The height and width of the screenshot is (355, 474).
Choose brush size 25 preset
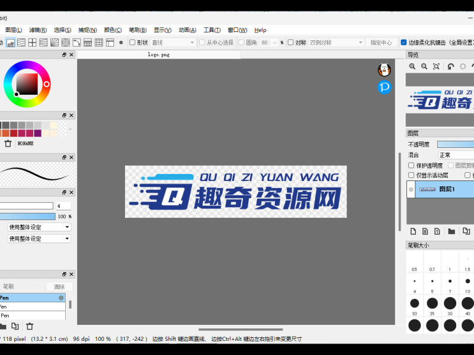coord(432,306)
